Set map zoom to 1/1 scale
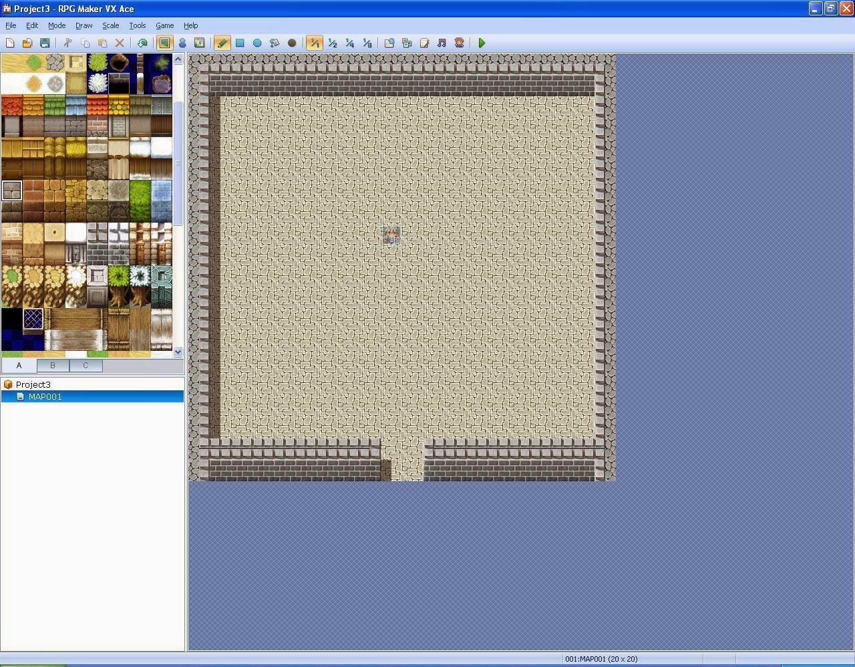This screenshot has height=667, width=855. click(315, 43)
